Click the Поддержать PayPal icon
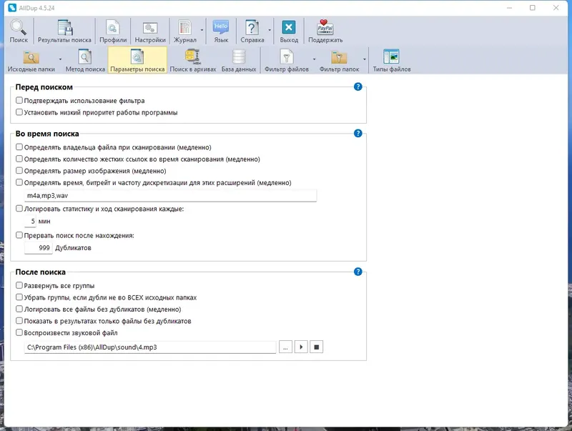The width and height of the screenshot is (572, 431). [x=325, y=31]
